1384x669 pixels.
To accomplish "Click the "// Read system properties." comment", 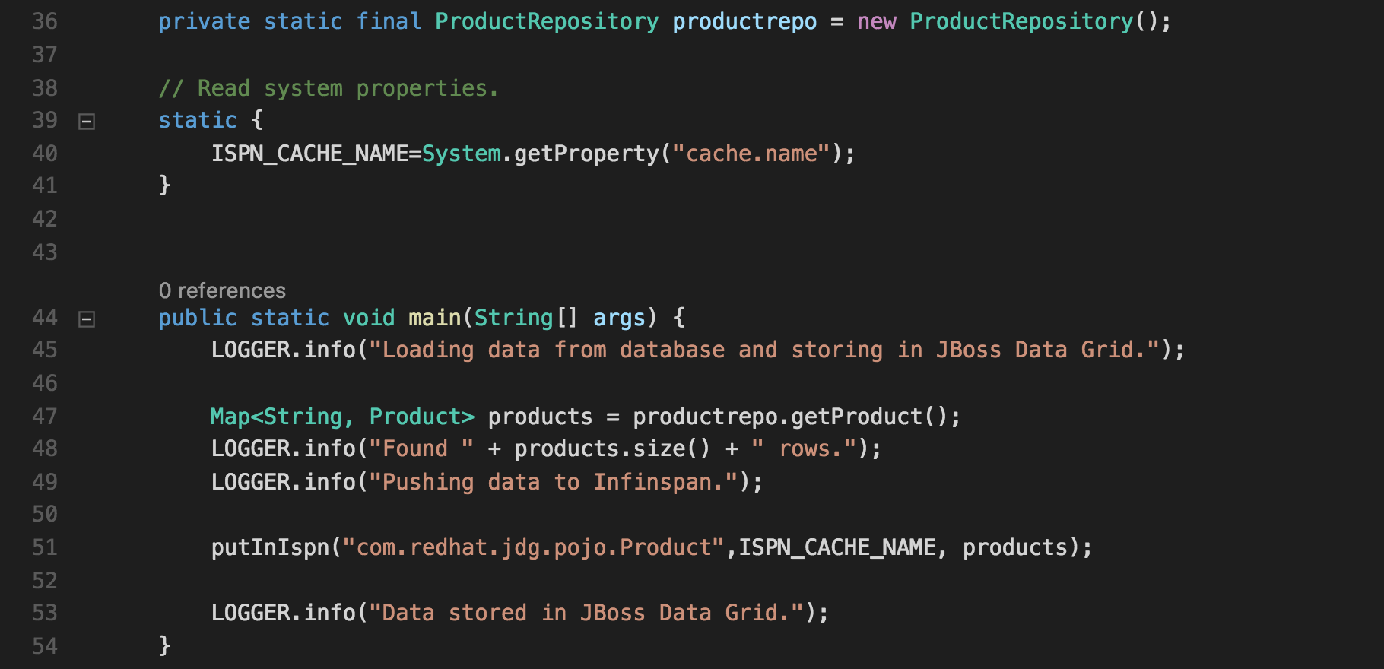I will [328, 88].
